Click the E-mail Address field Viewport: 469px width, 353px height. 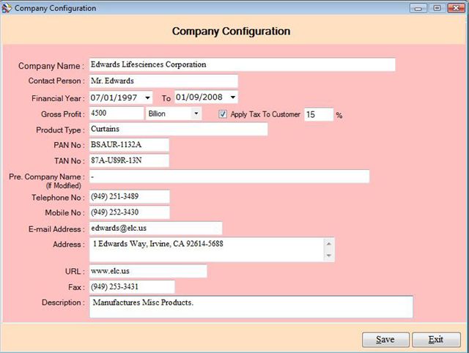(156, 228)
